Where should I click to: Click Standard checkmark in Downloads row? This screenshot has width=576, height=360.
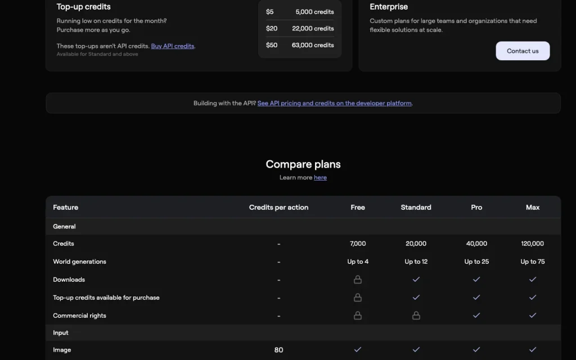pyautogui.click(x=416, y=279)
